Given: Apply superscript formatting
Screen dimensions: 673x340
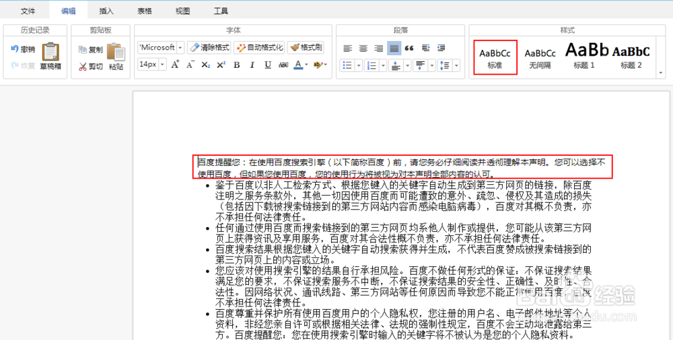Looking at the screenshot, I should [221, 65].
